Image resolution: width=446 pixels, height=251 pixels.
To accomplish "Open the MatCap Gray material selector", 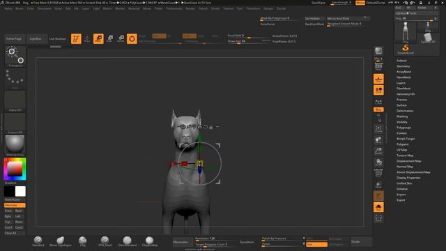I will (15, 146).
